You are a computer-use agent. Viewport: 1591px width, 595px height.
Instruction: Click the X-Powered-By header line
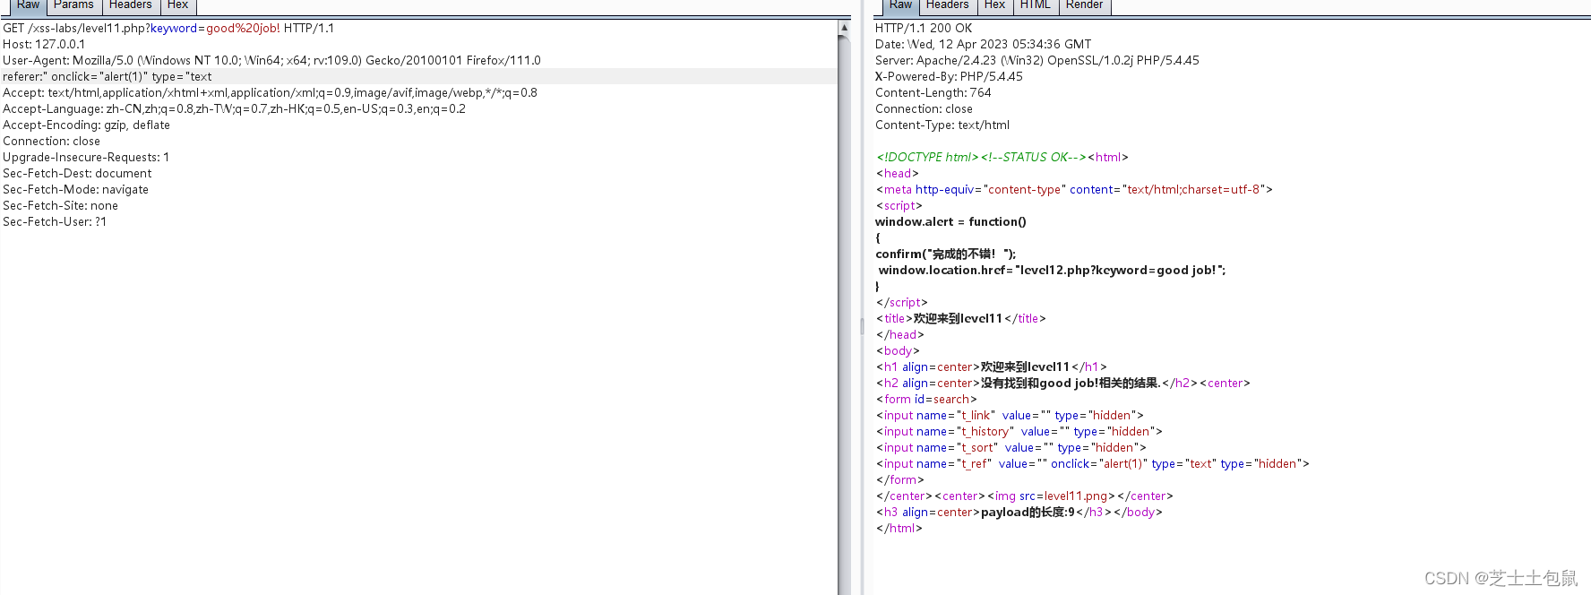949,76
